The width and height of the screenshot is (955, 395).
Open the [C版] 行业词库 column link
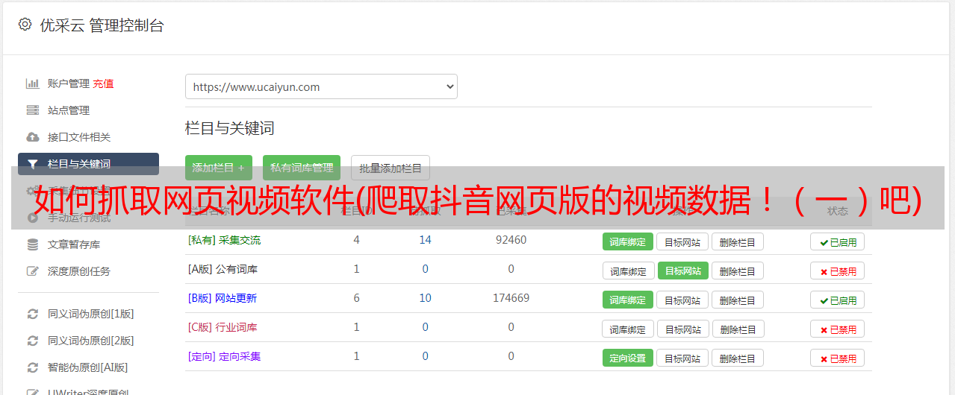(223, 327)
